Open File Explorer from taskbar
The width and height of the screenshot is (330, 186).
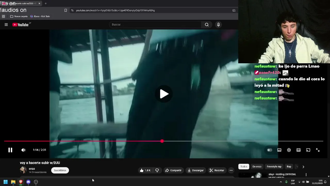(13, 182)
